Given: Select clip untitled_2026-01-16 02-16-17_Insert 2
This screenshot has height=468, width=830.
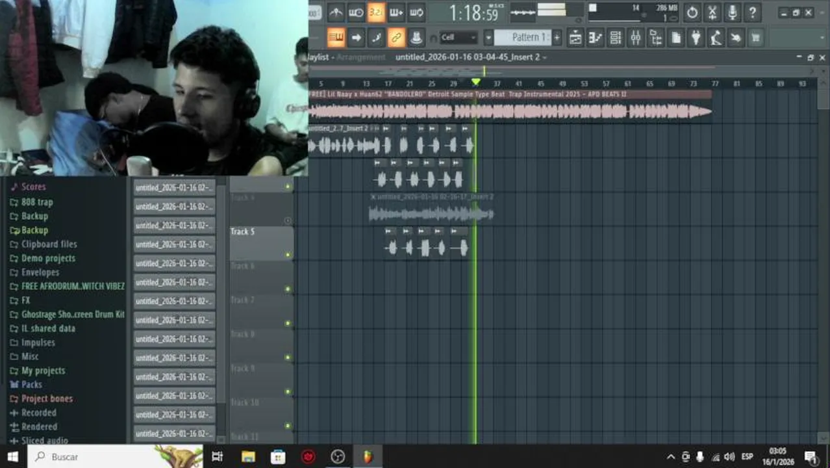Looking at the screenshot, I should pyautogui.click(x=432, y=196).
